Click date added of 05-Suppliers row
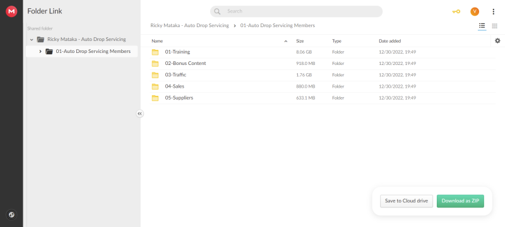This screenshot has width=505, height=227. tap(398, 98)
